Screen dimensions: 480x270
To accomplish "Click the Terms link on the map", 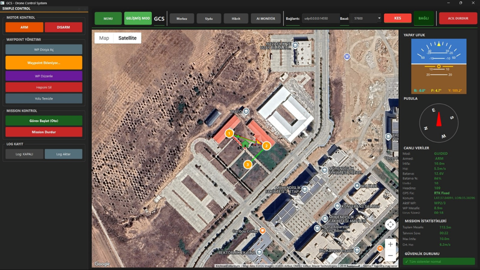I will 367,266.
